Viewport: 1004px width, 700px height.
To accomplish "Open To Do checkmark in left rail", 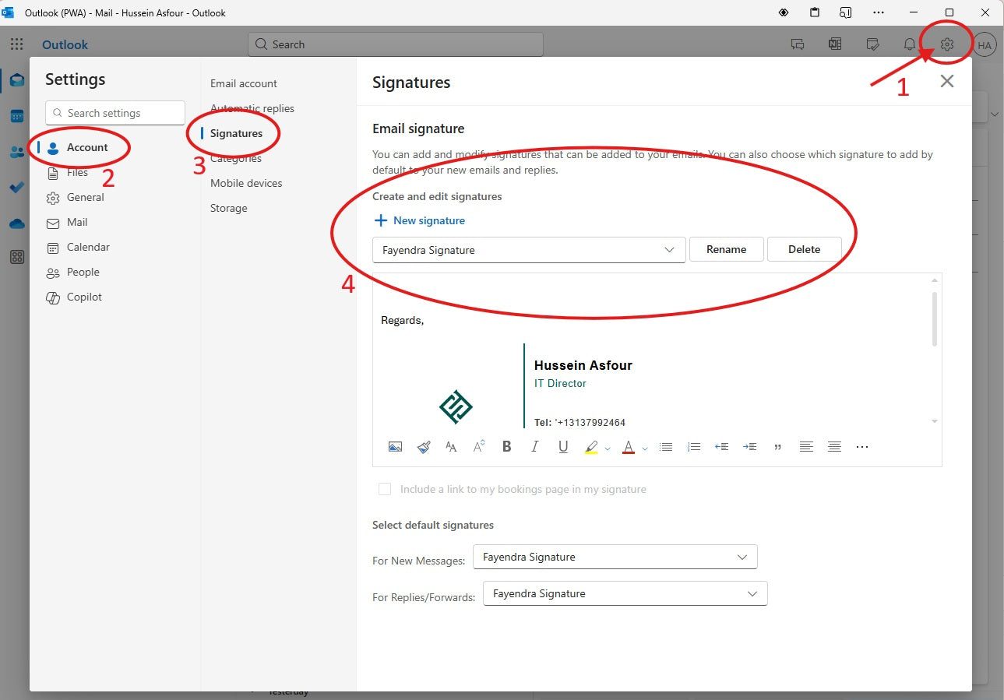I will 16,188.
